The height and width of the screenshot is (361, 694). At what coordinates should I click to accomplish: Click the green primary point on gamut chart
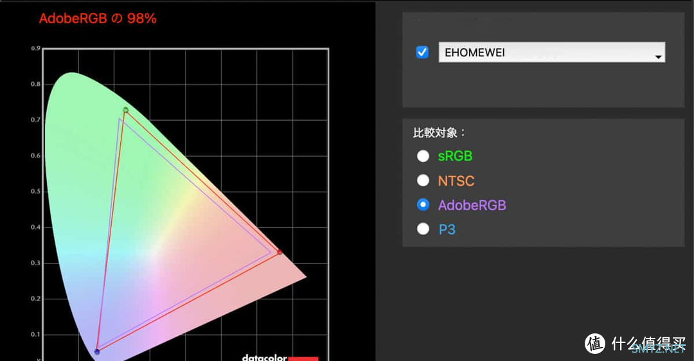126,110
